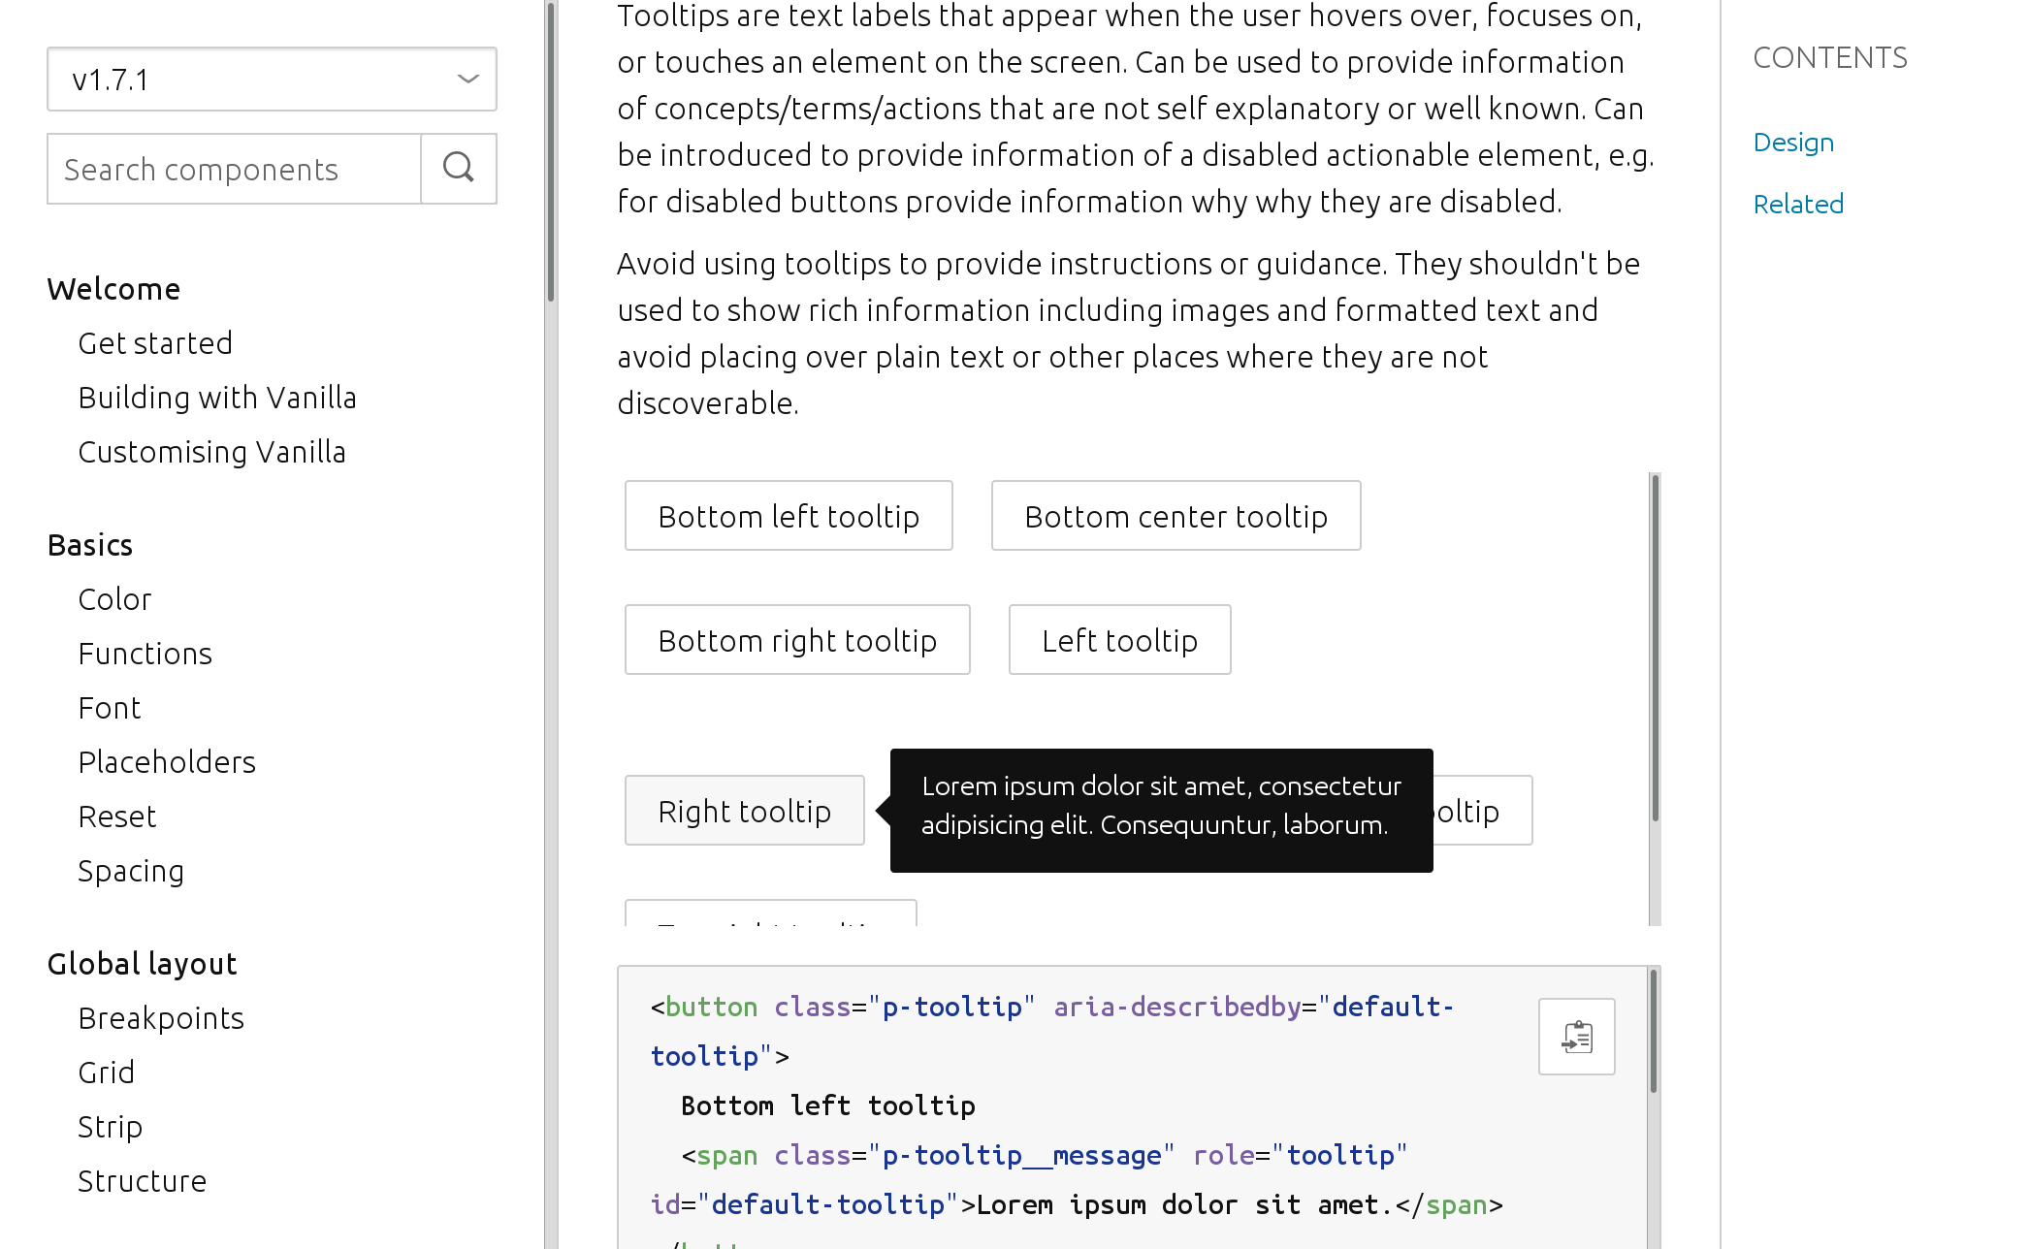
Task: Navigate to Customising Vanilla
Action: (x=211, y=451)
